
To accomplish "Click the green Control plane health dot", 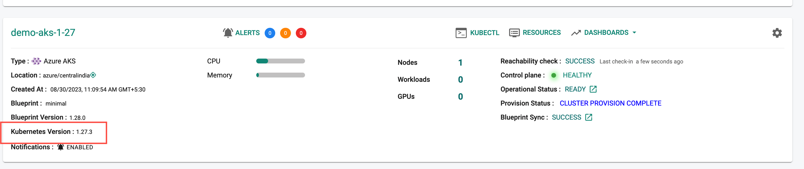I will click(554, 75).
